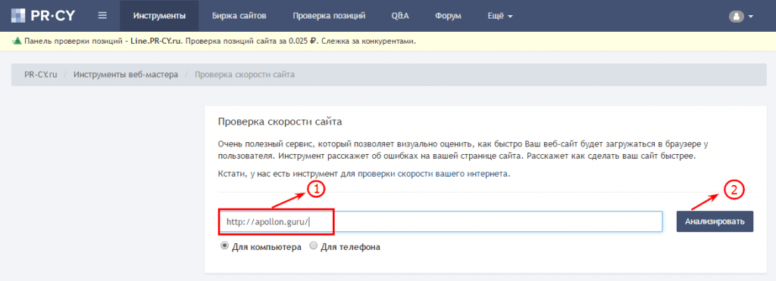Follow the Line.PR-CY.ru banner link

point(156,42)
